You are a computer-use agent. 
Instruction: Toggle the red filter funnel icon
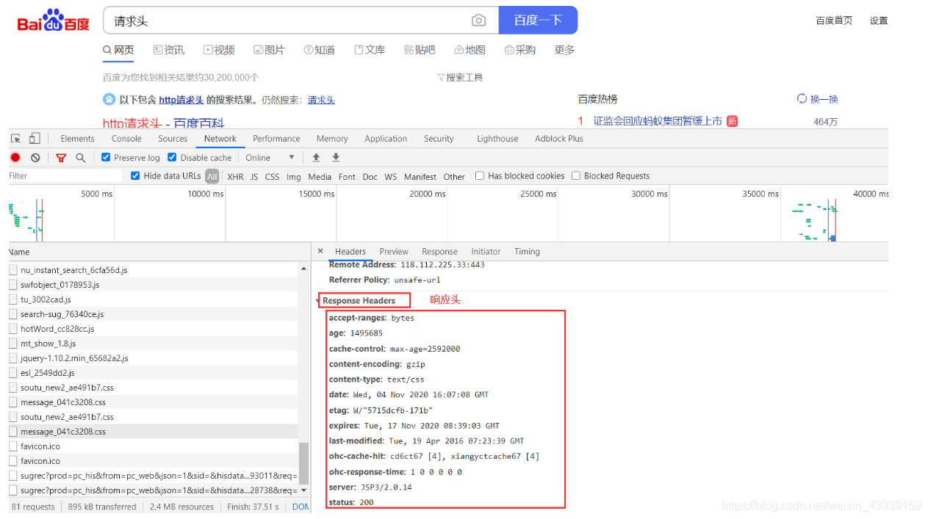pos(61,158)
